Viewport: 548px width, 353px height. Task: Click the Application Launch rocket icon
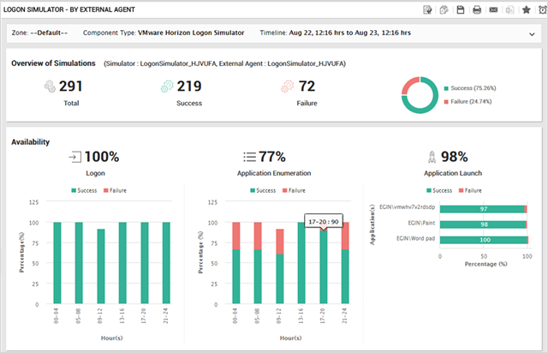click(x=432, y=157)
